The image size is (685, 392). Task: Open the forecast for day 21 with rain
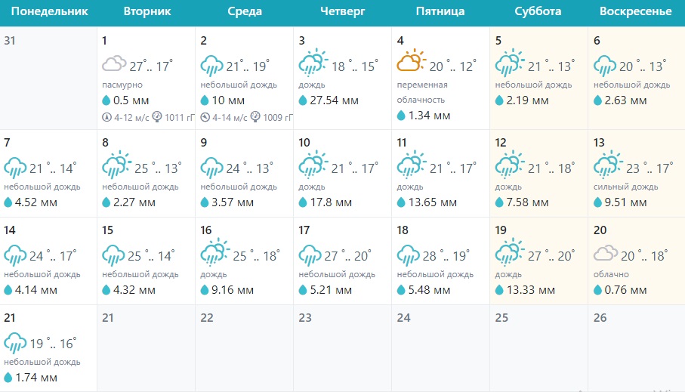pos(50,347)
